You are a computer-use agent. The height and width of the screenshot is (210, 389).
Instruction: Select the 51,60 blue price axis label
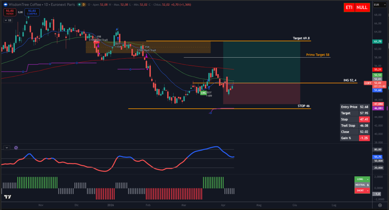tap(378, 90)
